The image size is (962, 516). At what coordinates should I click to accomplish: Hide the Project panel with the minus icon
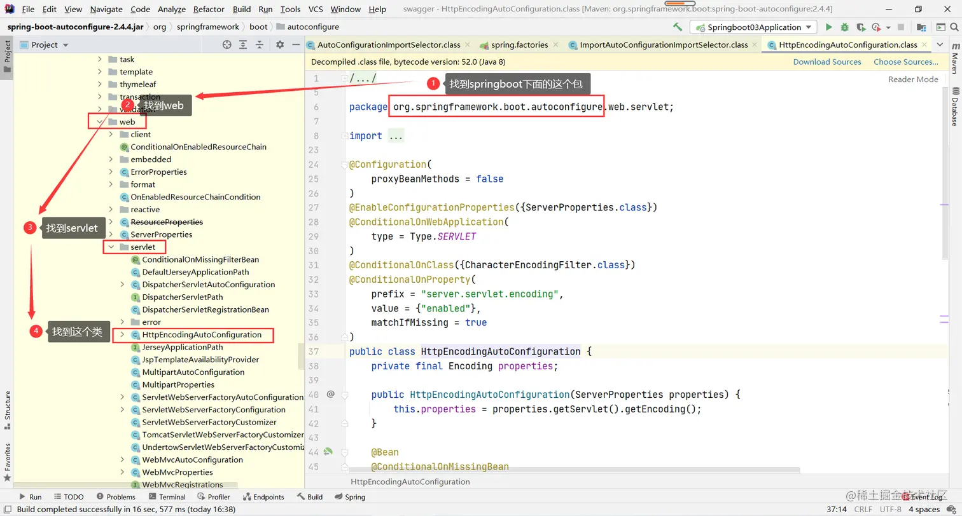295,44
